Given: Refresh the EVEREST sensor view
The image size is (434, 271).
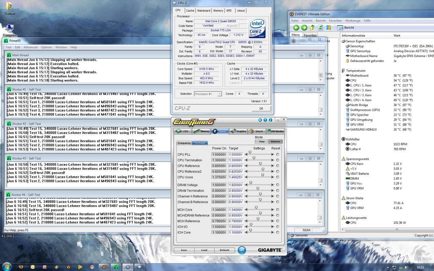Looking at the screenshot, I should tap(320, 28).
